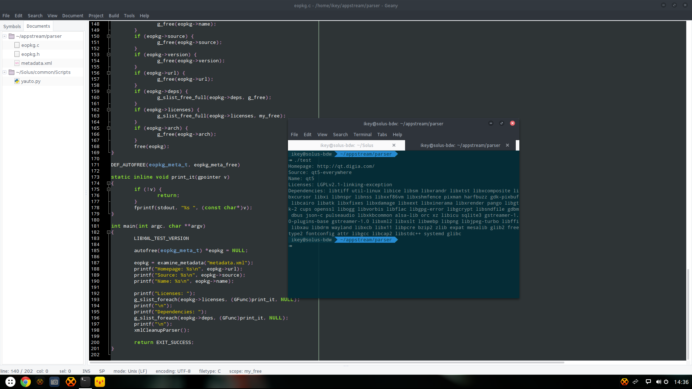692x389 pixels.
Task: Open Geany's Search menu
Action: coord(35,15)
